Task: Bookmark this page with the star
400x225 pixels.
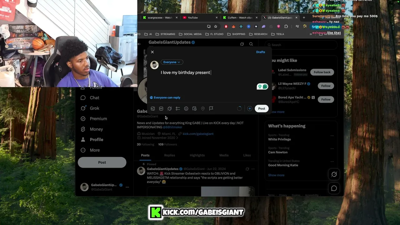Action: click(x=216, y=27)
